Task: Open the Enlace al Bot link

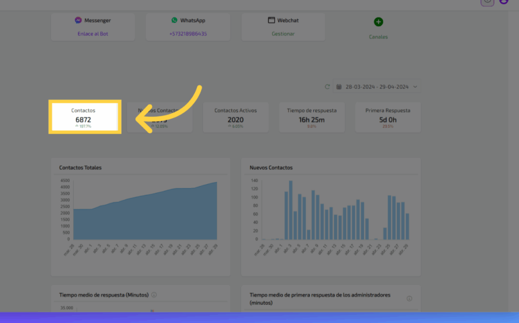Action: pyautogui.click(x=93, y=34)
